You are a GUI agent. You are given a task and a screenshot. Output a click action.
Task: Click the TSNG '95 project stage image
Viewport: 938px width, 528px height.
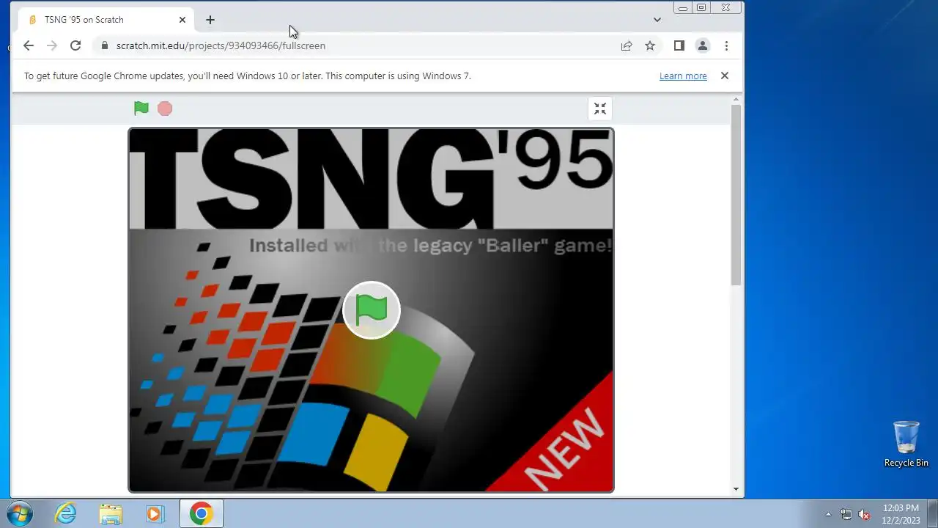pos(372,310)
